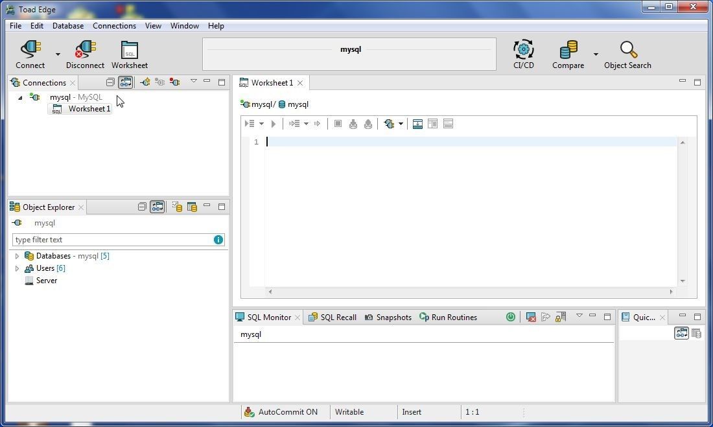Open the View menu
Screen dimensions: 713x427
click(153, 26)
